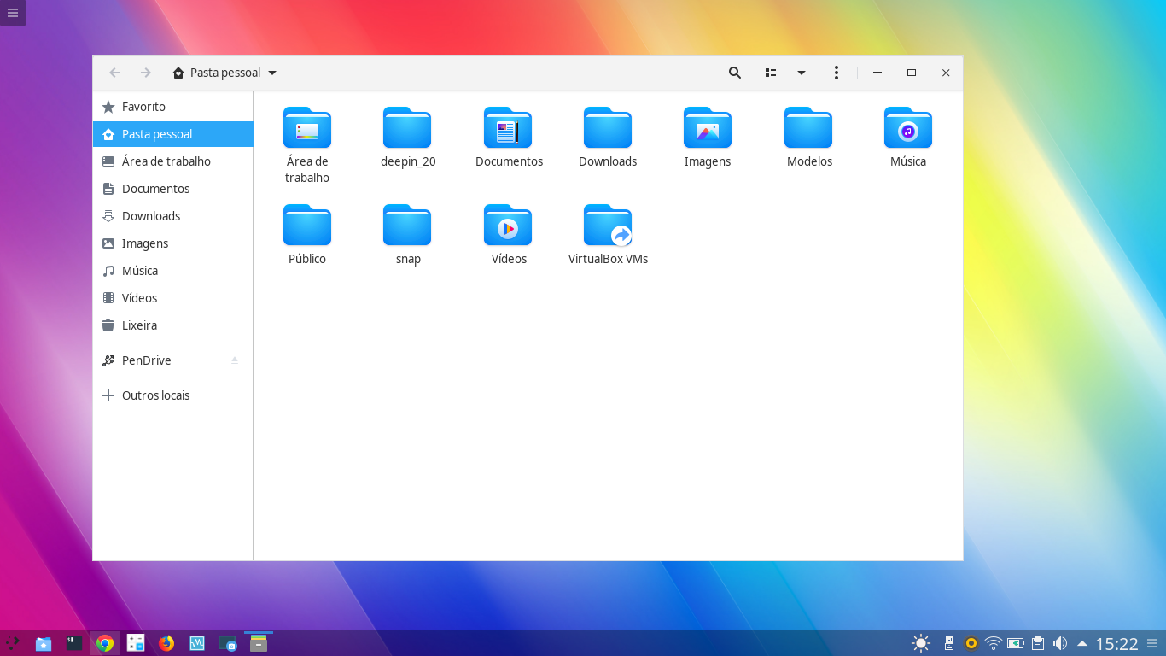Expand the hidden tray icons arrow
This screenshot has height=656, width=1166.
point(1082,642)
